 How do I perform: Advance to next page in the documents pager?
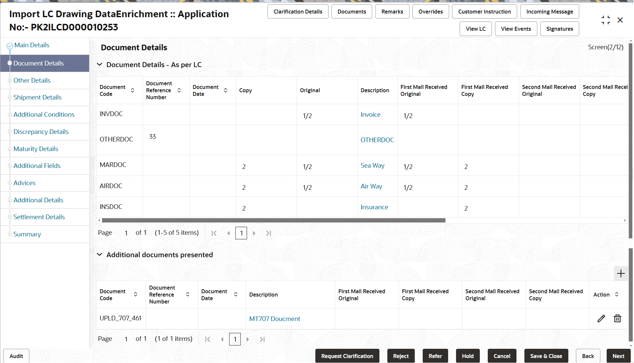tap(254, 233)
